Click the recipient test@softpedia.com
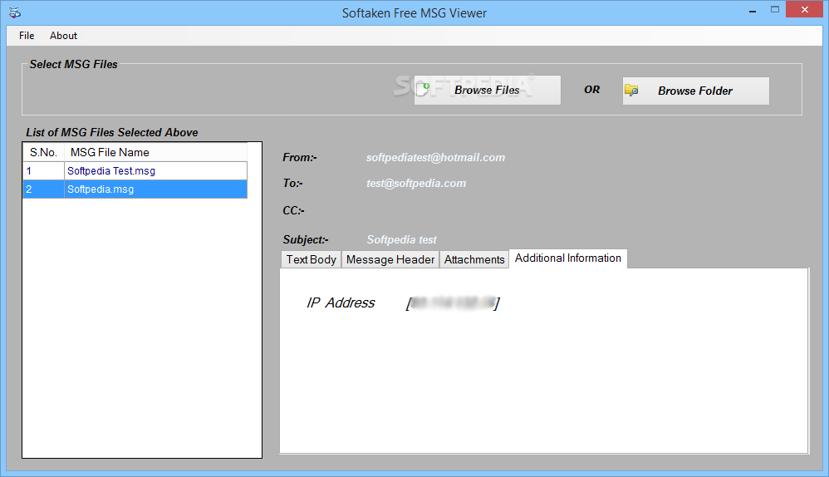The height and width of the screenshot is (477, 829). pyautogui.click(x=416, y=184)
